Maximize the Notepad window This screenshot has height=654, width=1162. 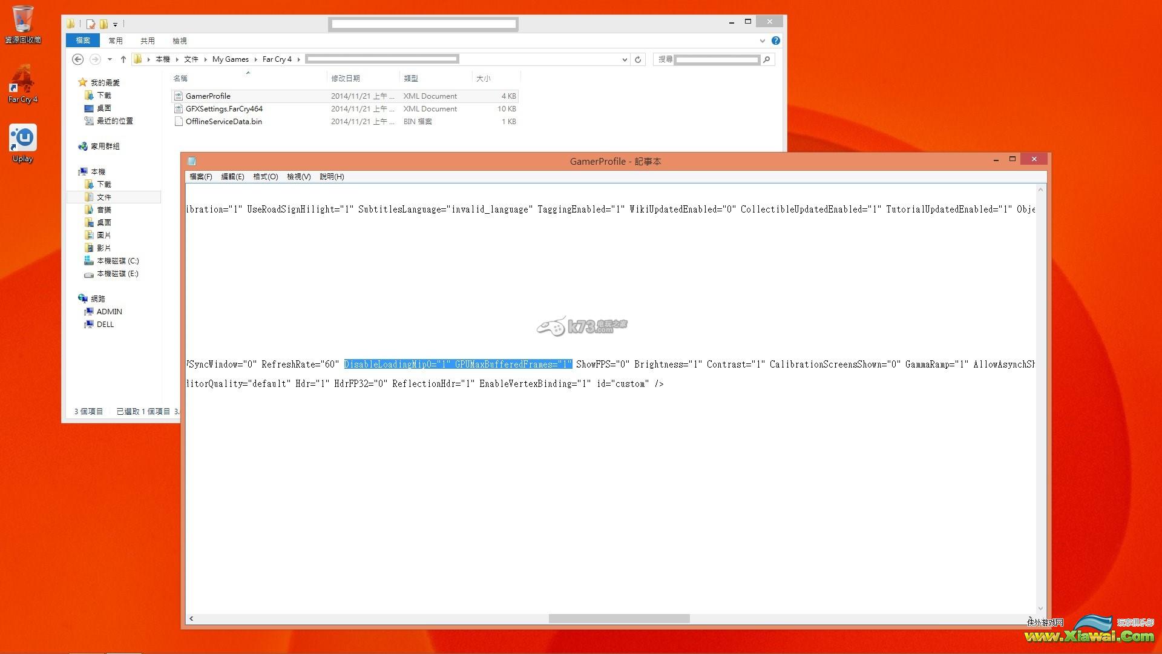point(1012,159)
